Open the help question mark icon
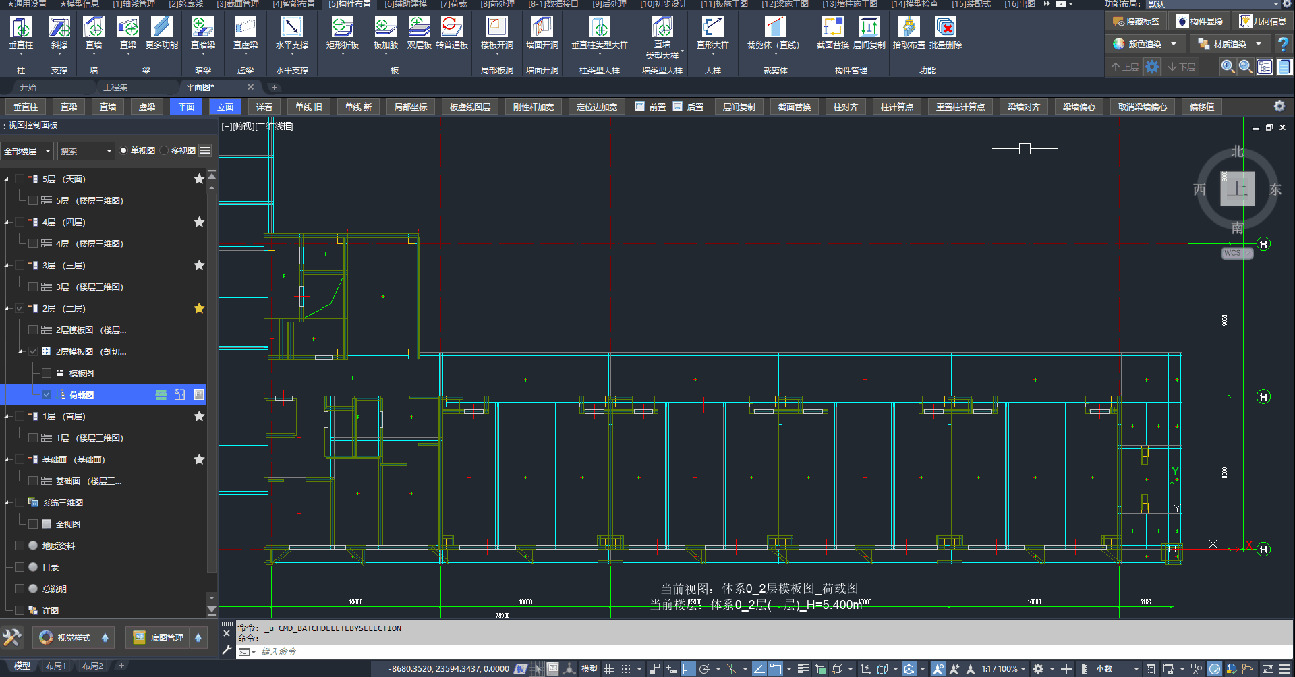This screenshot has height=677, width=1295. coord(1284,45)
